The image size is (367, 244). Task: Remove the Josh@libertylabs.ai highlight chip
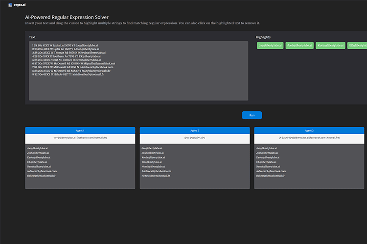299,45
